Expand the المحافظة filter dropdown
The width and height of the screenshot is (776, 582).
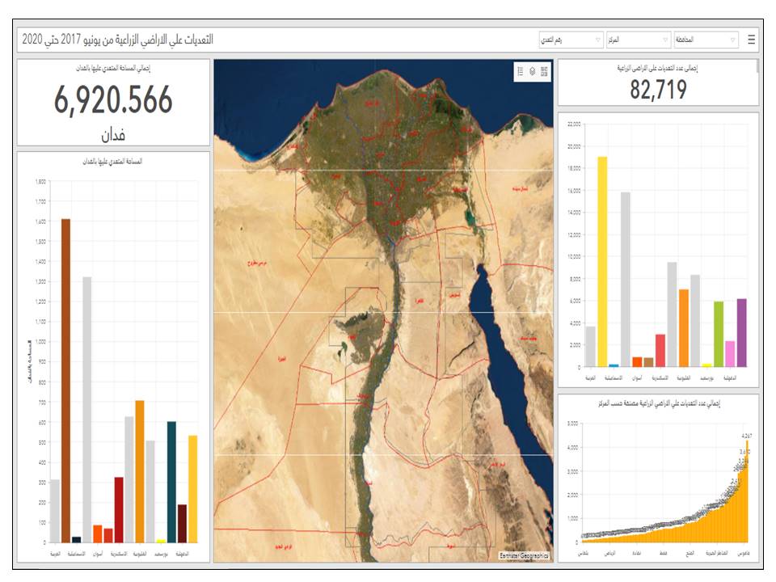click(x=706, y=40)
